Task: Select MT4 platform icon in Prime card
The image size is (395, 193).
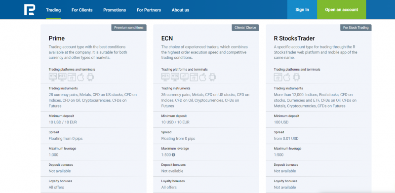Action: [53, 77]
